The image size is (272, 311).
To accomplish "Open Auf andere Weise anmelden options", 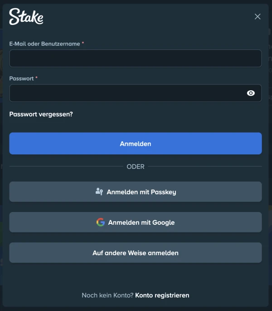I will (136, 252).
